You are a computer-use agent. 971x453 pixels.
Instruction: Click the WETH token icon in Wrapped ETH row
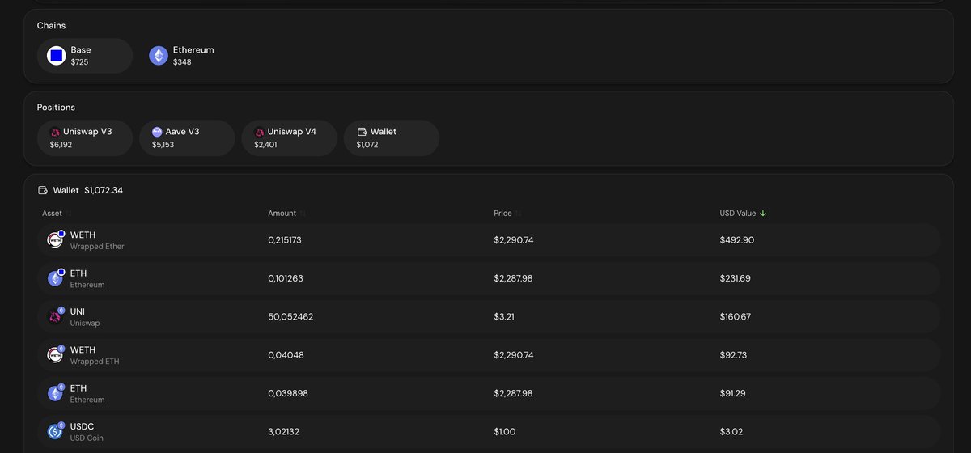pos(55,355)
